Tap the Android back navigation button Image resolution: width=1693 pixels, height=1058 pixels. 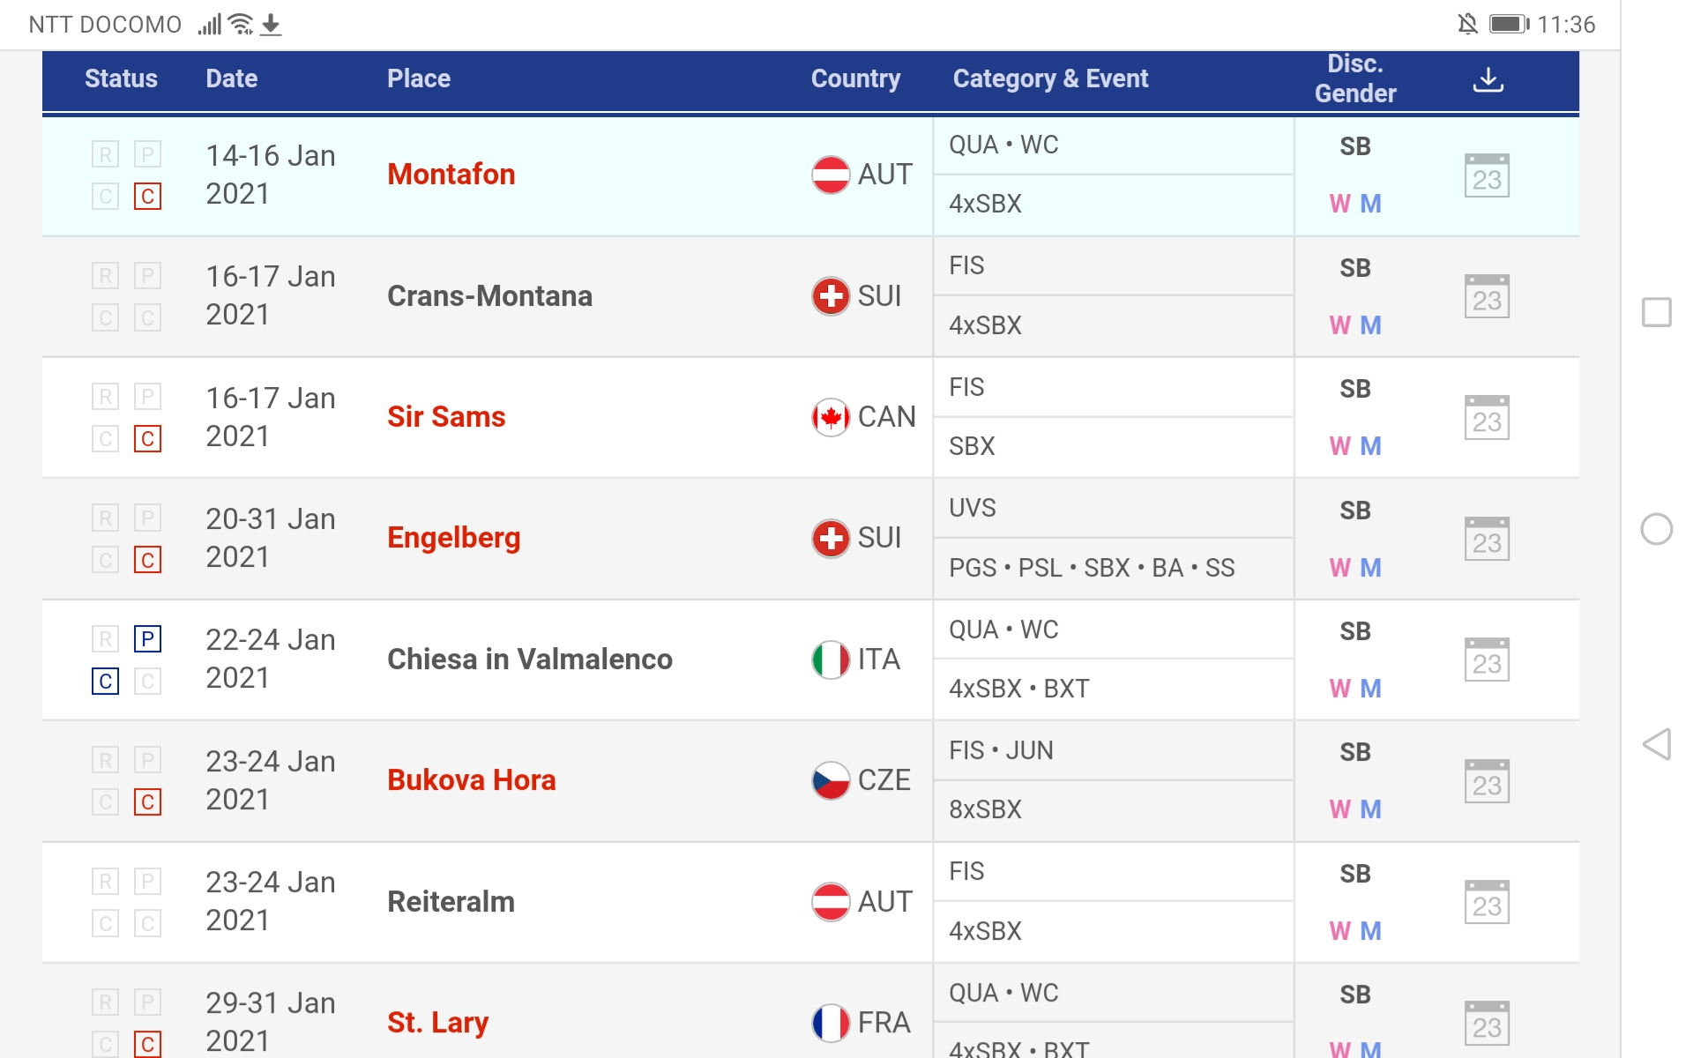point(1657,744)
